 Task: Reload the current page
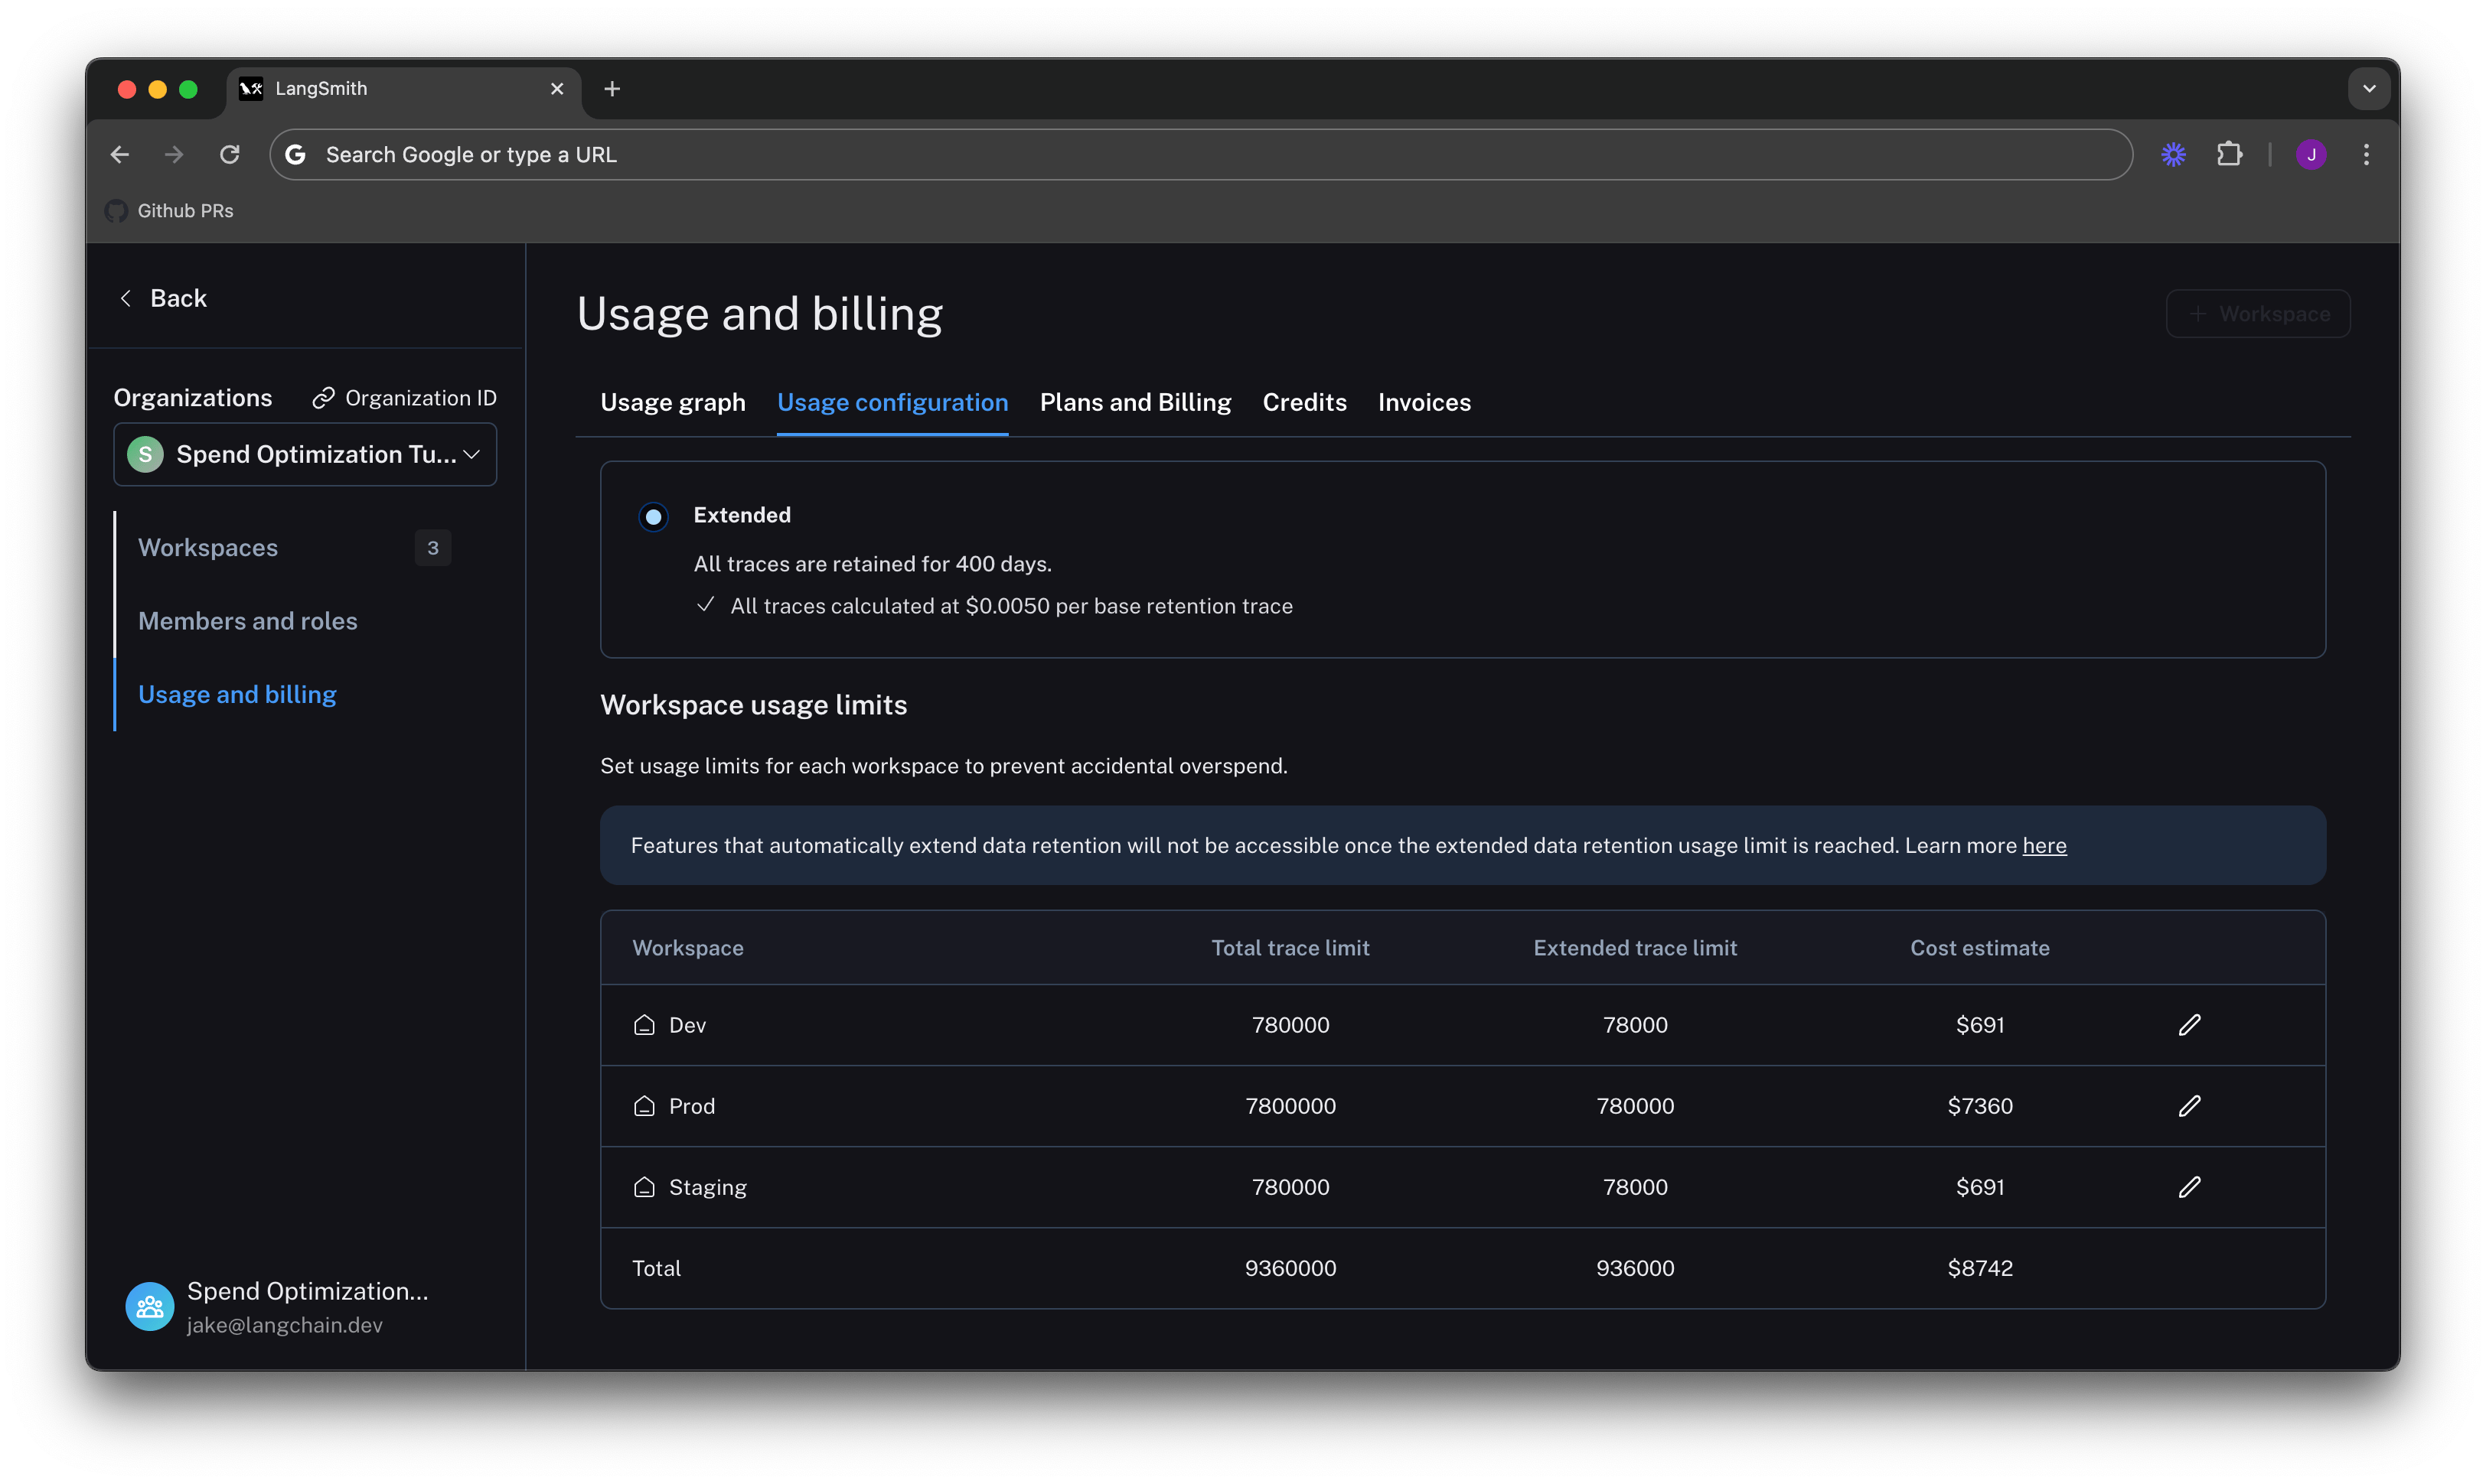(230, 155)
